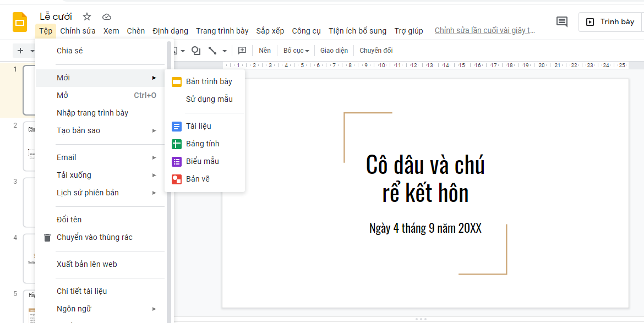Start the presentation with Trình bày
Viewport: 644px width, 323px height.
[x=610, y=22]
